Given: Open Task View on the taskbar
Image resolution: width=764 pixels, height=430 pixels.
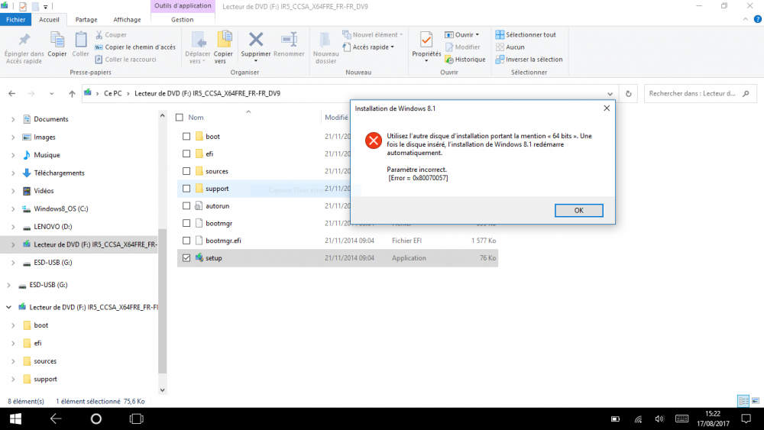Looking at the screenshot, I should (137, 419).
